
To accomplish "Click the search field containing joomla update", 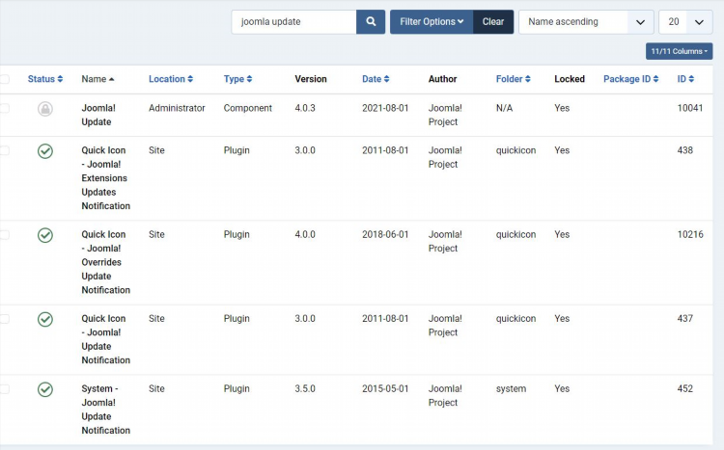I will coord(293,21).
